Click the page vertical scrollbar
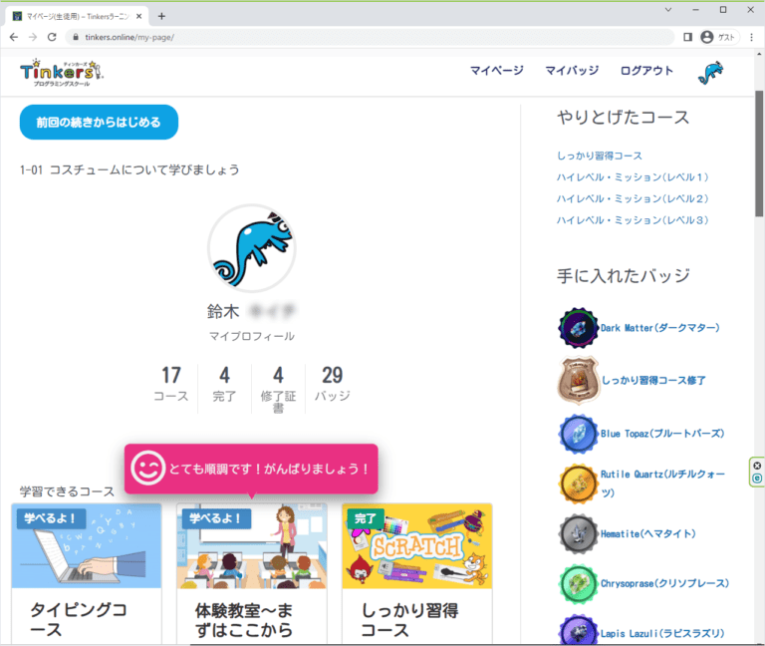 pyautogui.click(x=759, y=150)
